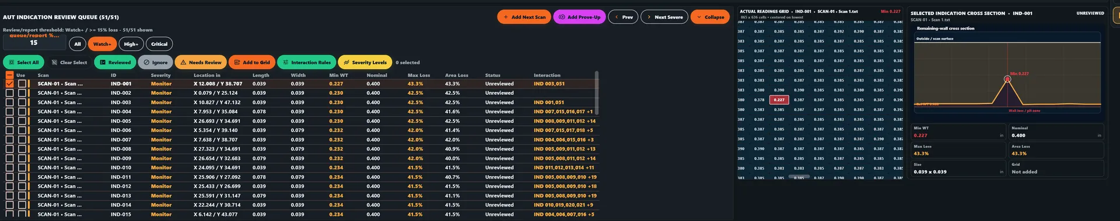This screenshot has height=221, width=1120.
Task: Sort by the Location in column header
Action: coord(207,75)
